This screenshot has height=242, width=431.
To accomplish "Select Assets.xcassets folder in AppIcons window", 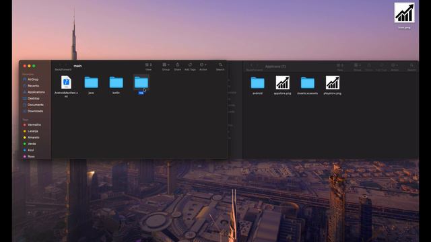I will click(x=307, y=85).
